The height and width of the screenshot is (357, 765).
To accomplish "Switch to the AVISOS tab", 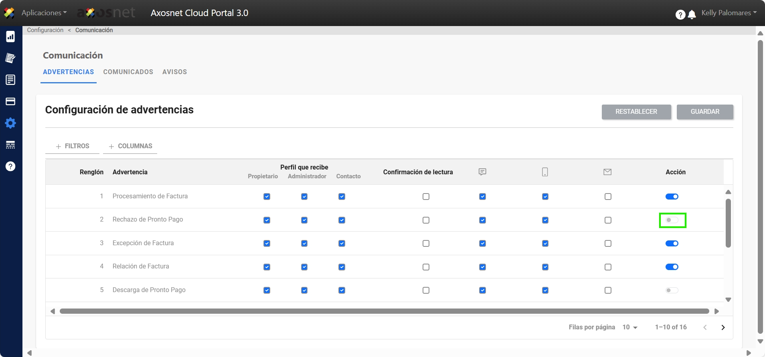I will [x=174, y=72].
